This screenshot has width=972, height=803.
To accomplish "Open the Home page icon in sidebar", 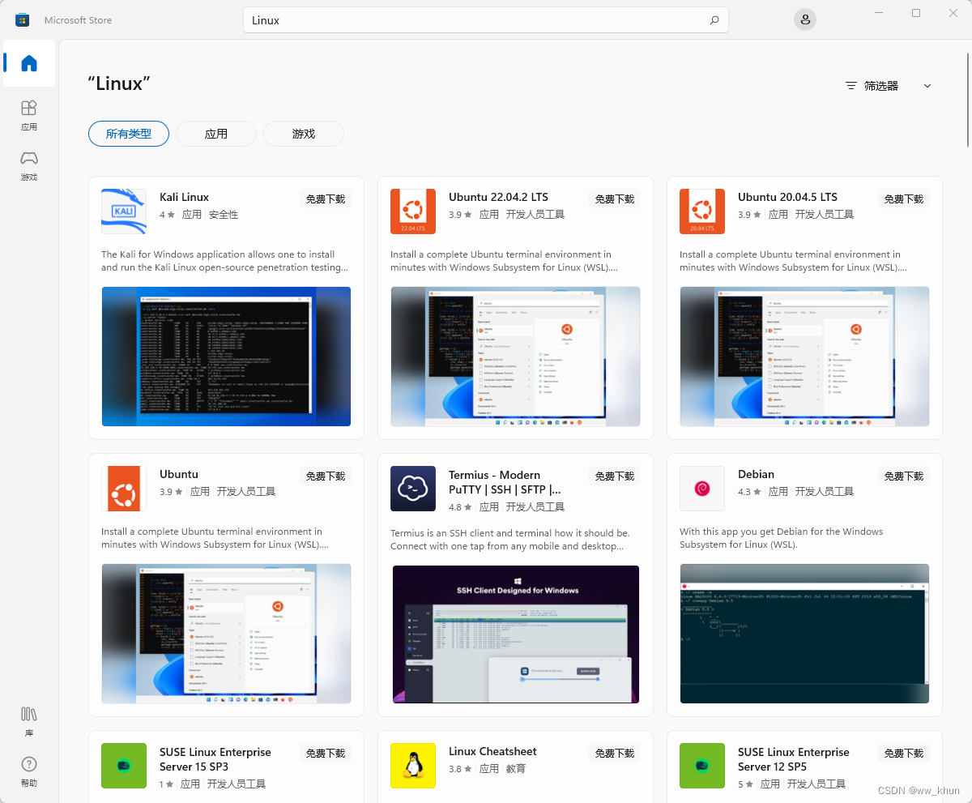I will (x=29, y=63).
